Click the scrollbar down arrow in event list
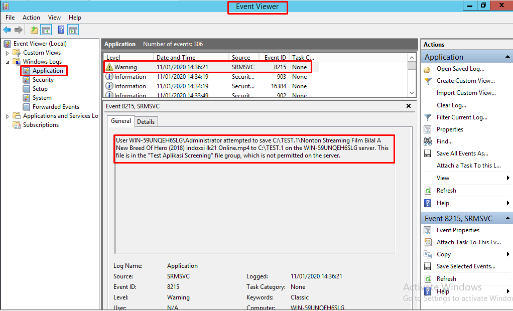The height and width of the screenshot is (311, 513). [x=412, y=92]
